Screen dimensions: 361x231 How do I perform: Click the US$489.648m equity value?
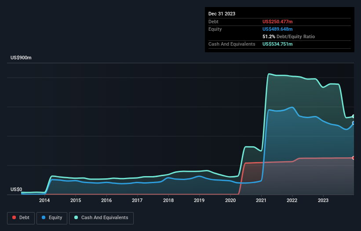(x=277, y=29)
